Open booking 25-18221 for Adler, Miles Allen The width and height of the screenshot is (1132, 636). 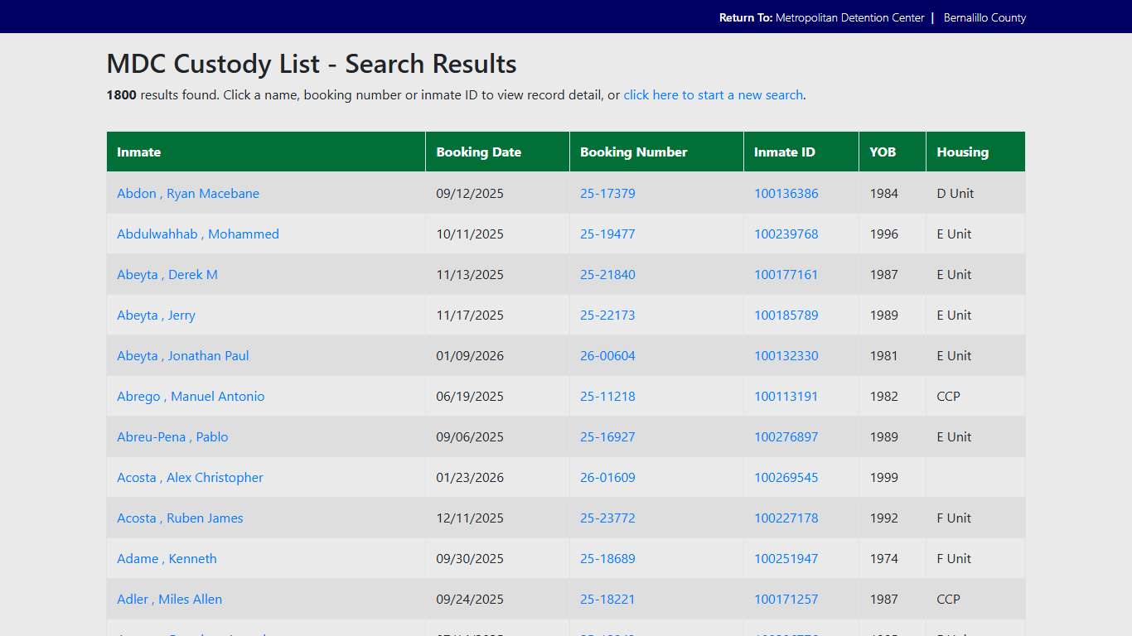tap(607, 599)
